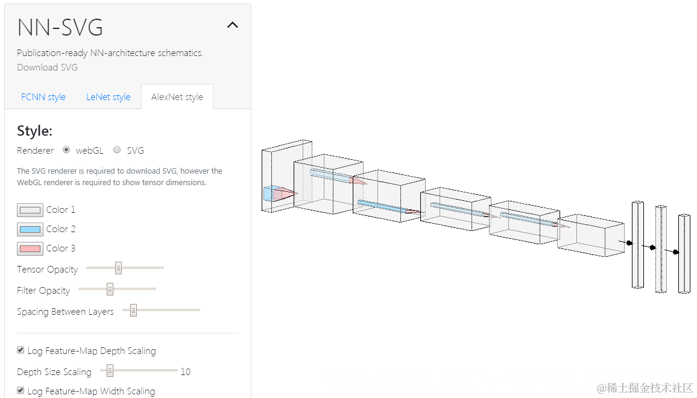Toggle Log Feature-Map Depth Scaling checkbox

pos(20,350)
